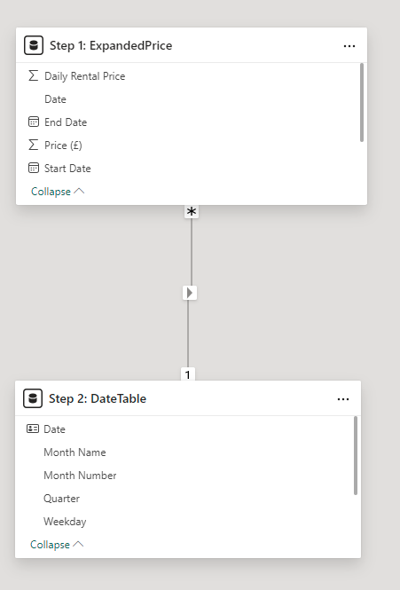Viewport: 400px width, 590px height.
Task: Click the sum icon beside Daily Rental Price
Action: 34,76
